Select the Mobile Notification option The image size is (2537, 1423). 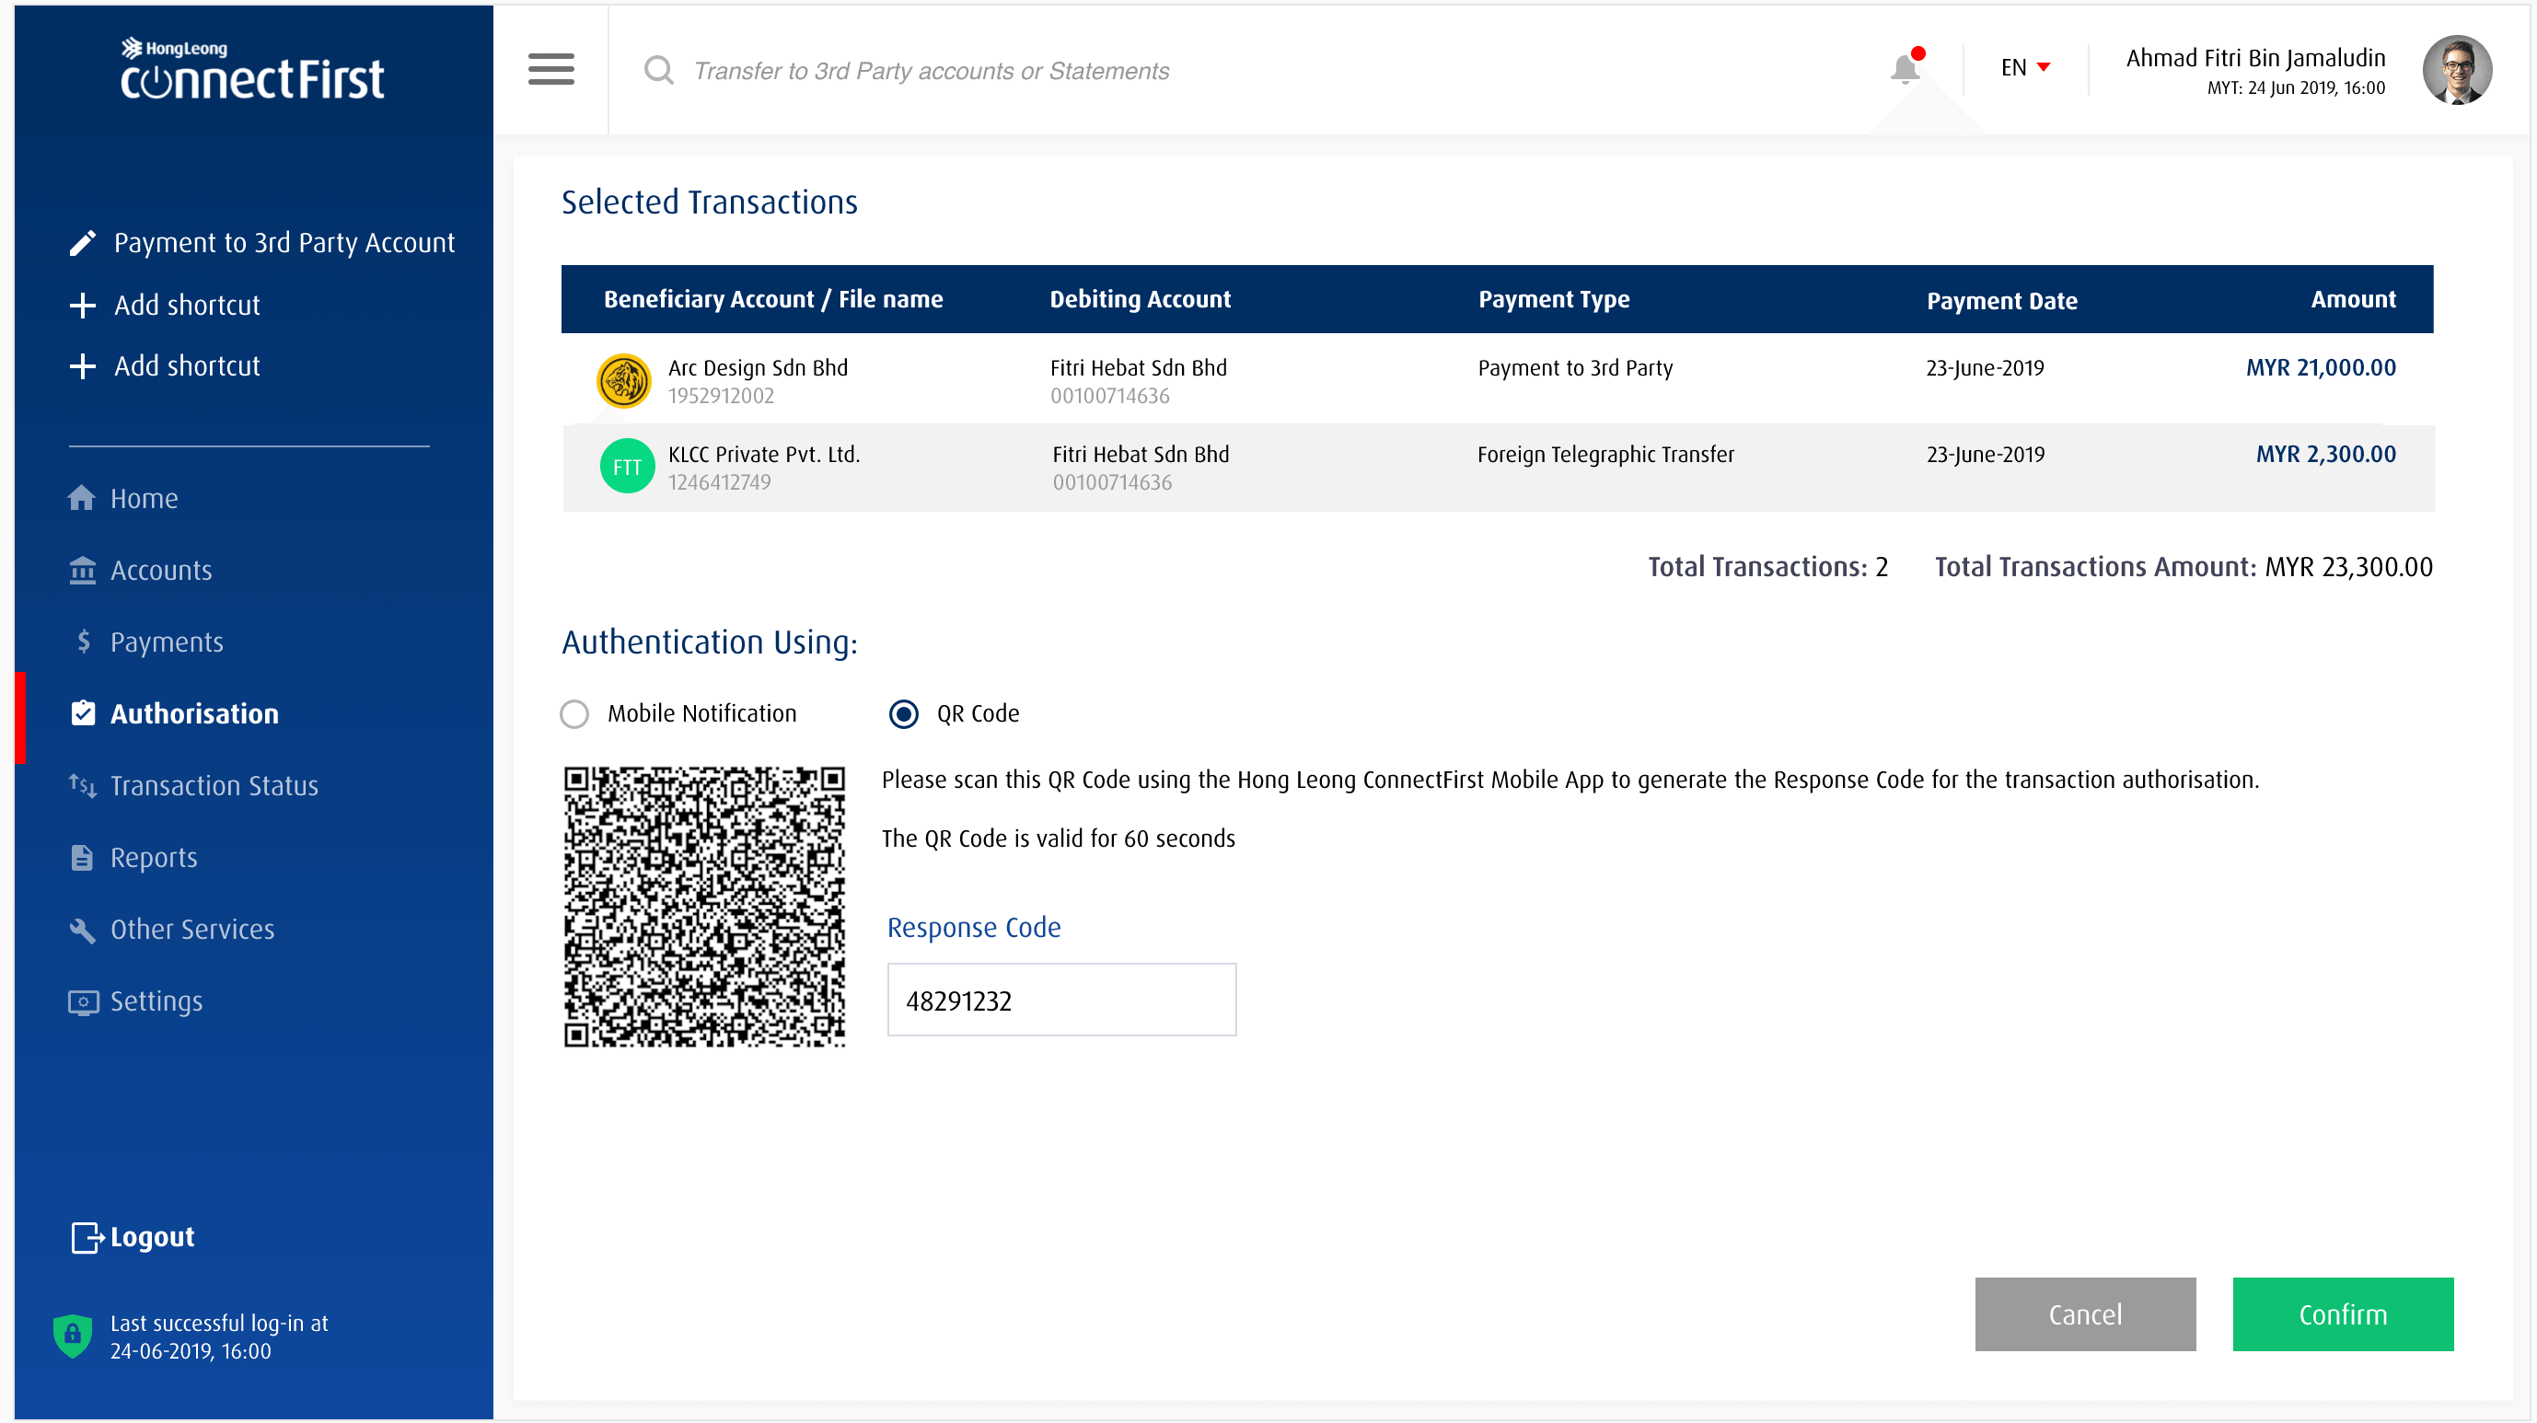(574, 714)
